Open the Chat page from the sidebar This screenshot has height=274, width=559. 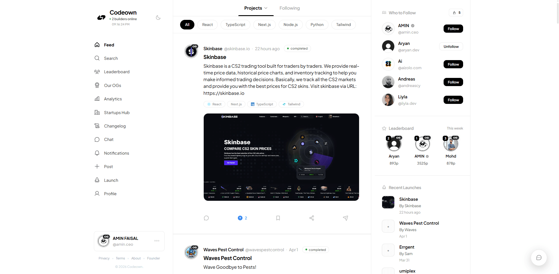pyautogui.click(x=108, y=139)
